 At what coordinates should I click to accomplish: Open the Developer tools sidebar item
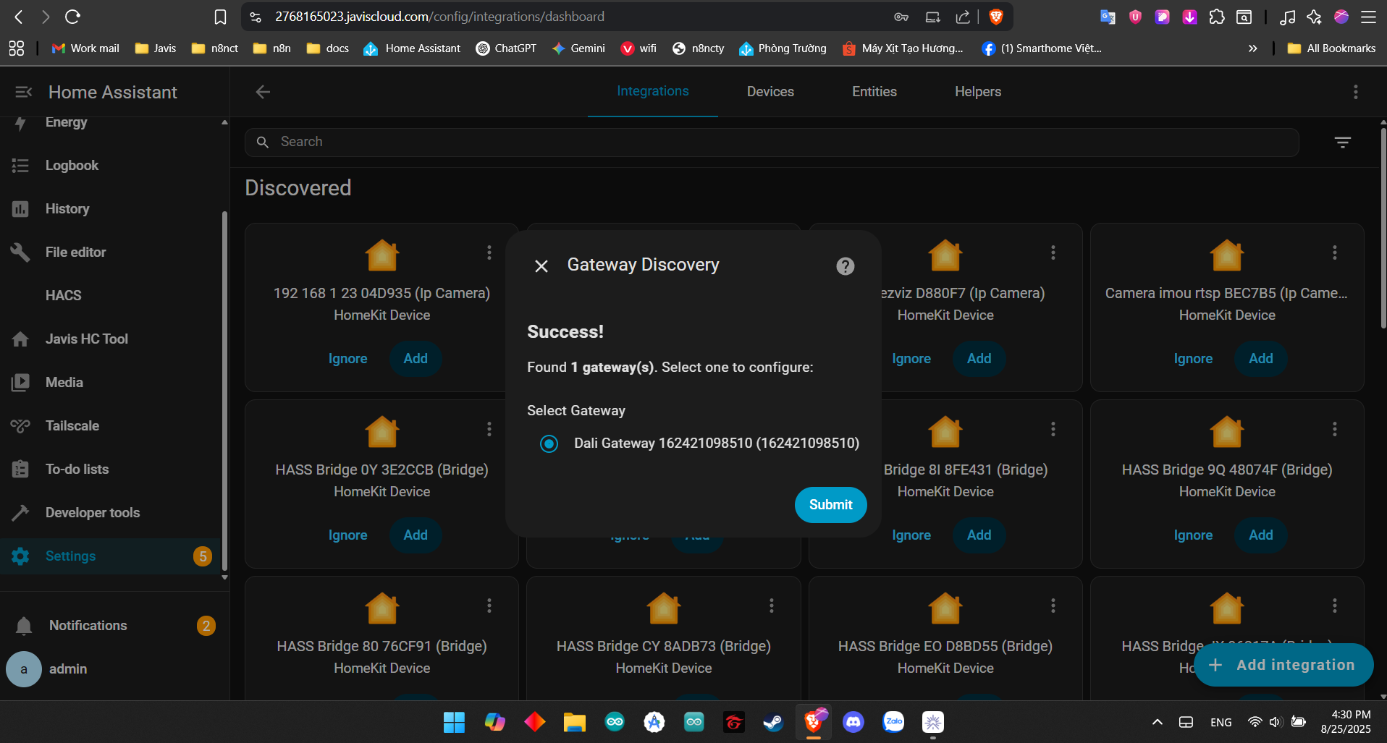[92, 512]
